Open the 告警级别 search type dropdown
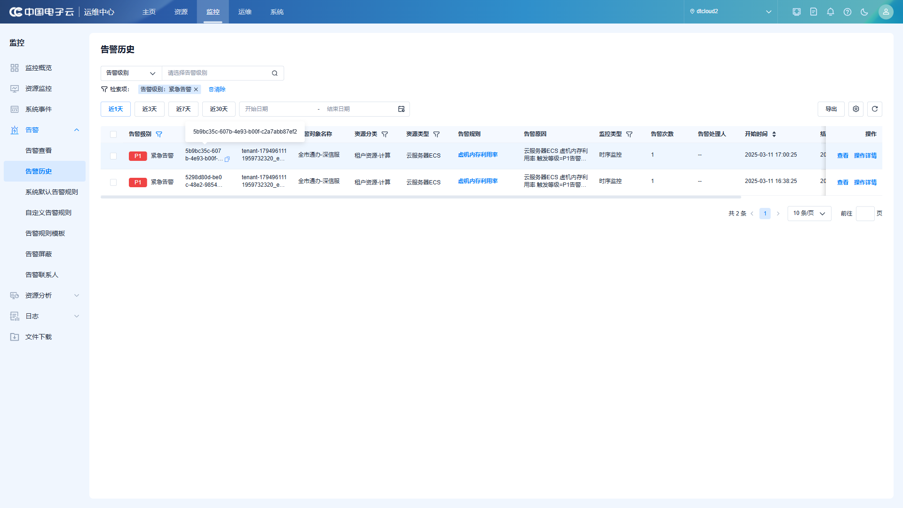 (131, 73)
